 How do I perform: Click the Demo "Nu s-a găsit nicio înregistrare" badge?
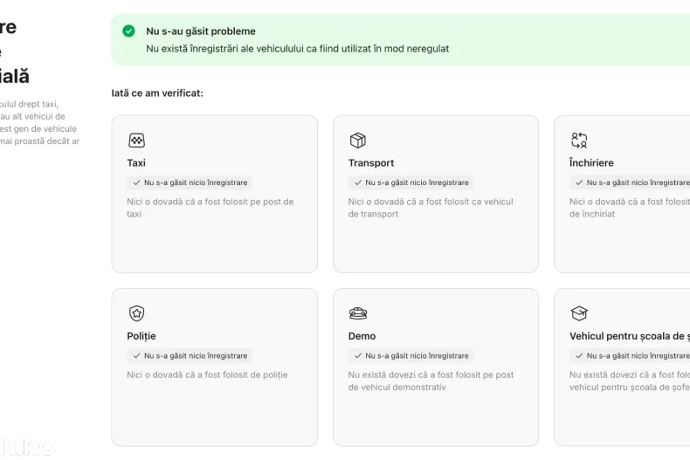pos(411,356)
